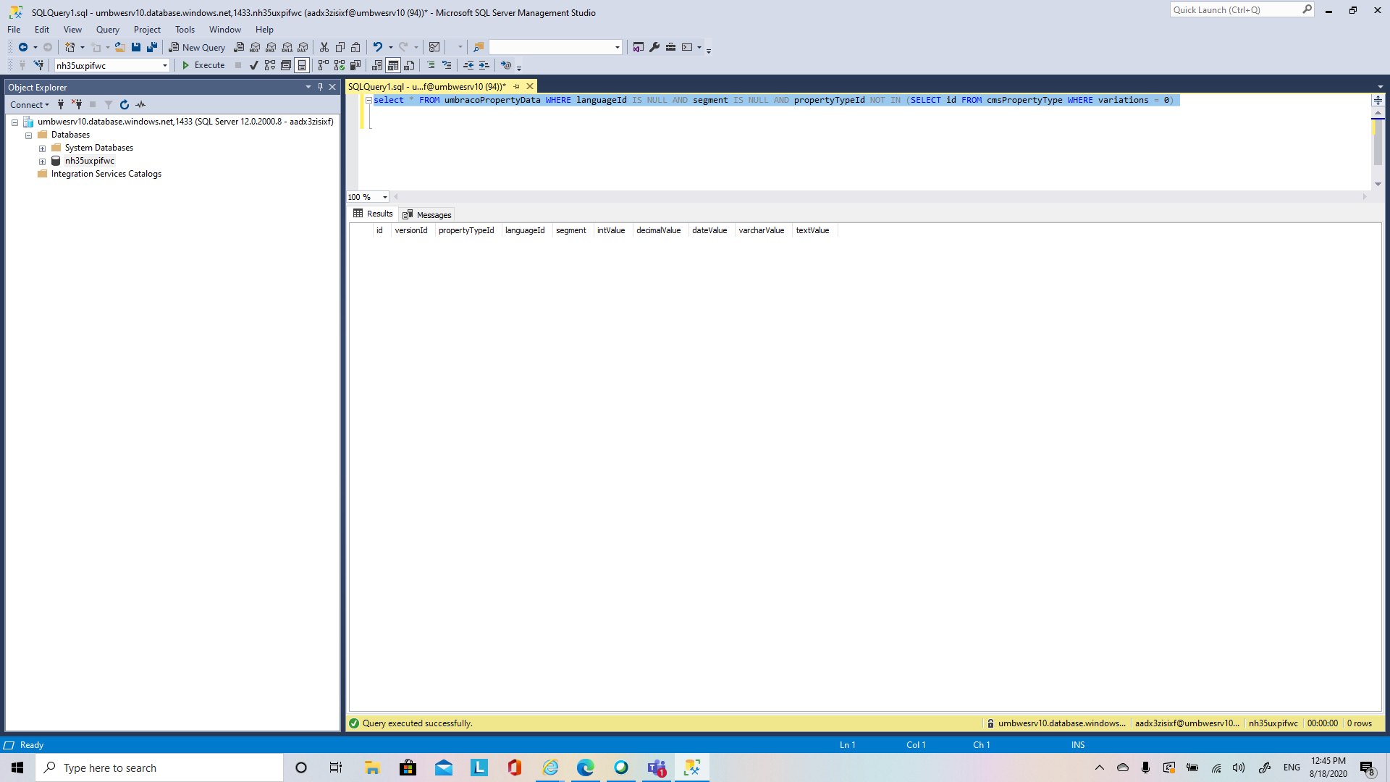
Task: Open the Query menu
Action: [x=107, y=30]
